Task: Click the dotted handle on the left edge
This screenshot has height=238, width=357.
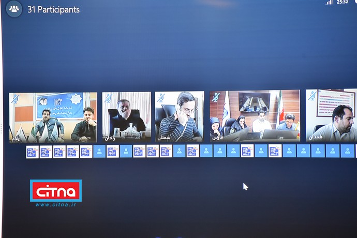Action: [x=2, y=129]
